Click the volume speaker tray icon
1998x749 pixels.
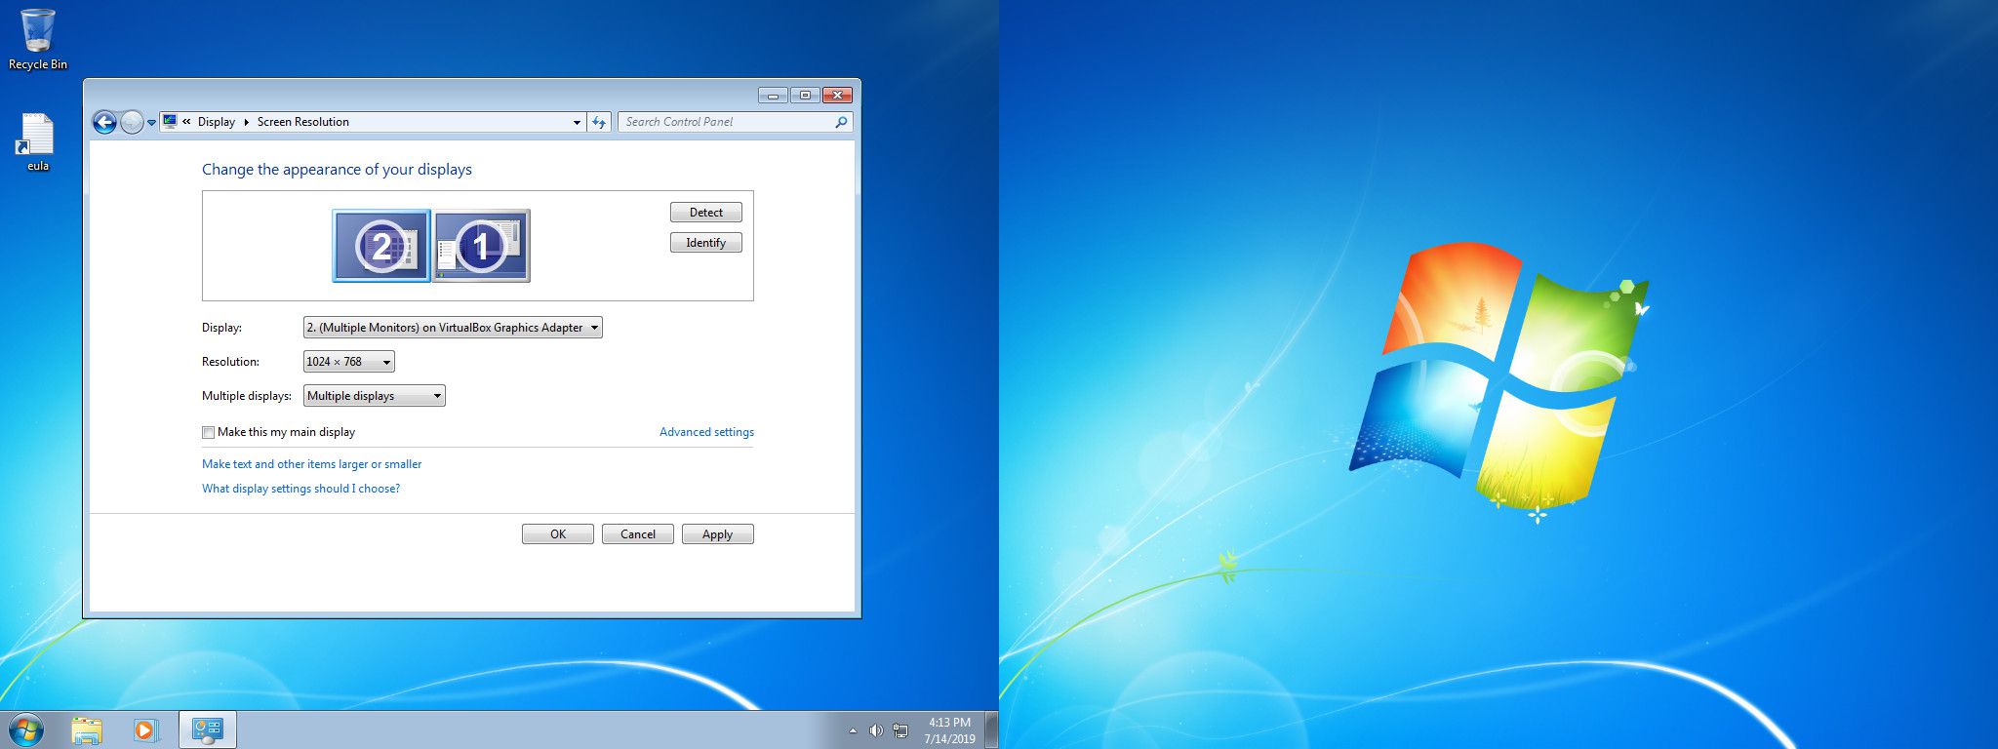(876, 730)
